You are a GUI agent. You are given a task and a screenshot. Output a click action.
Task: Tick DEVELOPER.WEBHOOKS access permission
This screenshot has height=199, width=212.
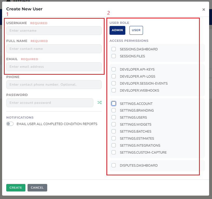pyautogui.click(x=114, y=90)
